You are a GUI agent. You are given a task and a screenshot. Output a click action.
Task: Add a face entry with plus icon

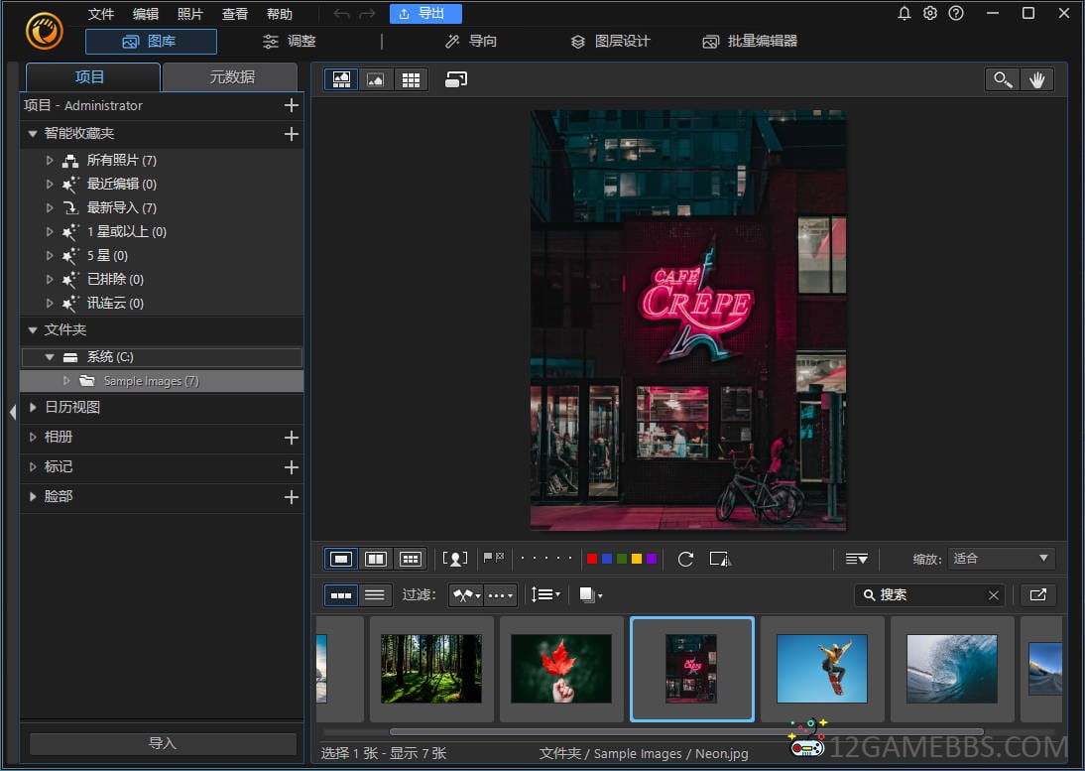292,497
